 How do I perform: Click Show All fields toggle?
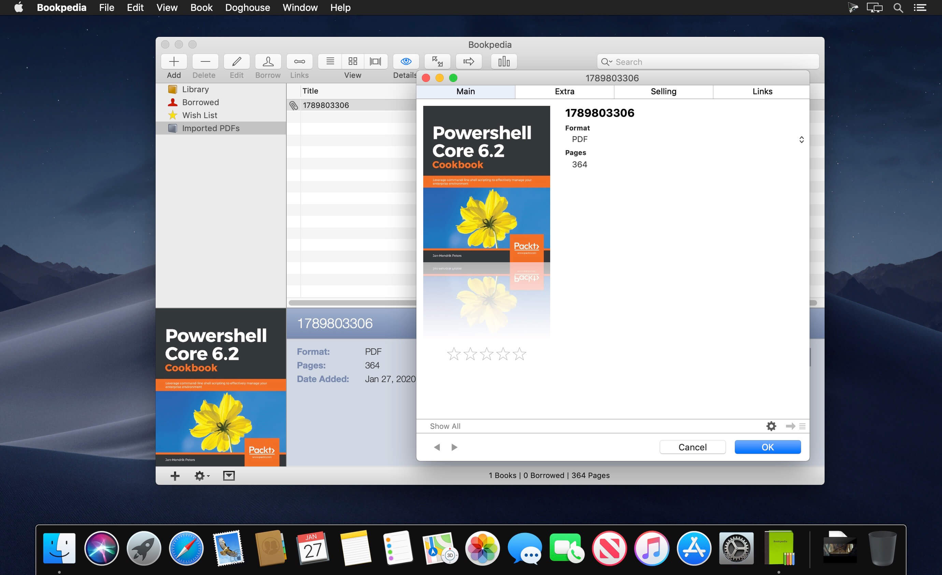tap(445, 426)
